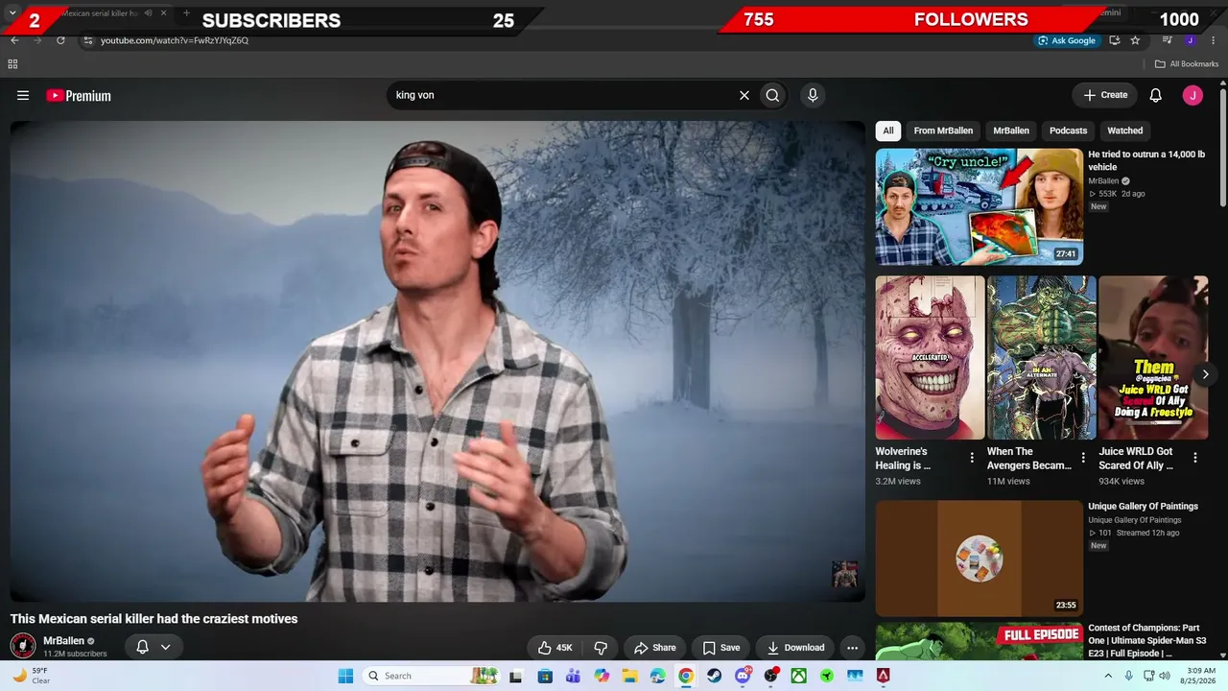Image resolution: width=1228 pixels, height=691 pixels.
Task: Open MrBallen channel avatar
Action: point(23,646)
